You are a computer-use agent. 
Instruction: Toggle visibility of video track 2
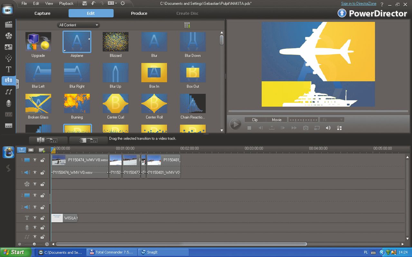coord(35,195)
